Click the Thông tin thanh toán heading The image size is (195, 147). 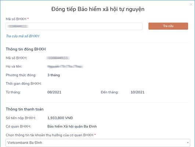pyautogui.click(x=25, y=109)
